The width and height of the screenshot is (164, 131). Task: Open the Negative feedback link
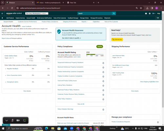pos(12,69)
